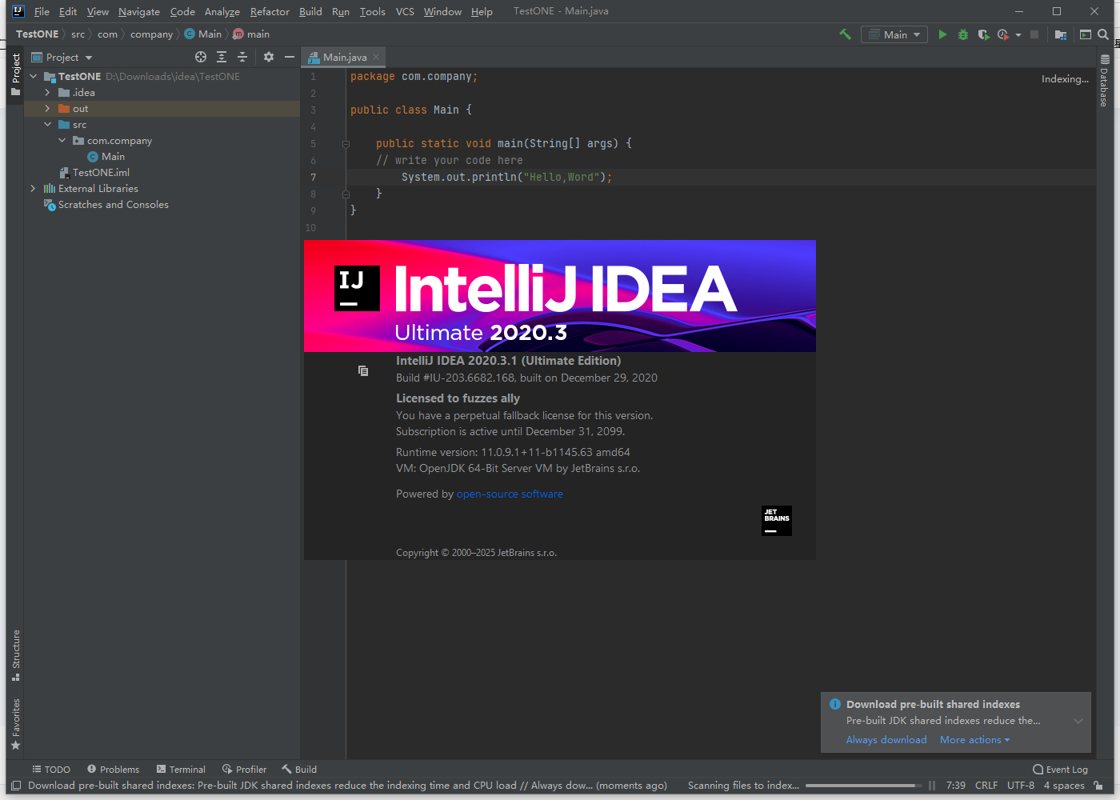The width and height of the screenshot is (1120, 800).
Task: Open the Profiler tool window
Action: [244, 770]
